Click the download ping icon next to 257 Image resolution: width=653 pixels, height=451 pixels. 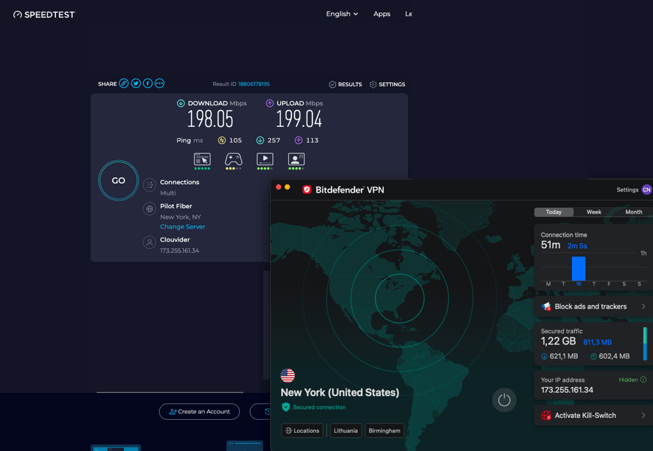point(260,140)
